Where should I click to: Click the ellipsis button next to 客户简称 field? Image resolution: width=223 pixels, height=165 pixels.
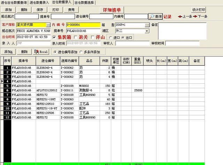[48, 25]
